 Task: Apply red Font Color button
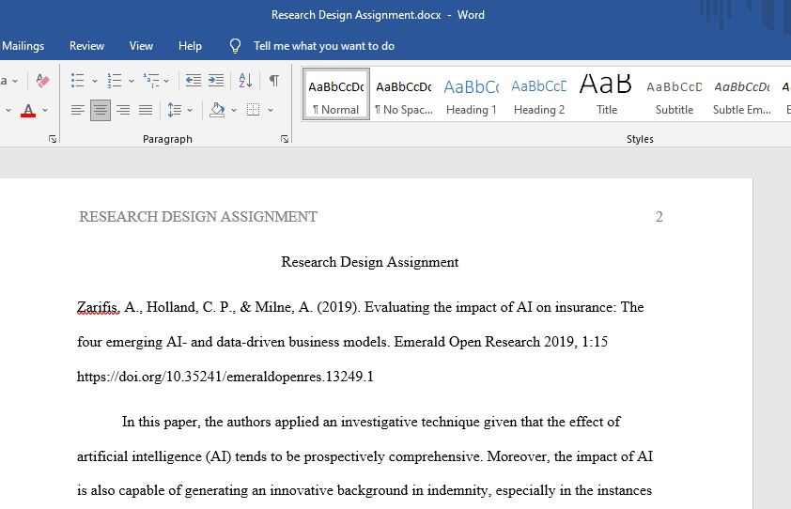coord(28,110)
